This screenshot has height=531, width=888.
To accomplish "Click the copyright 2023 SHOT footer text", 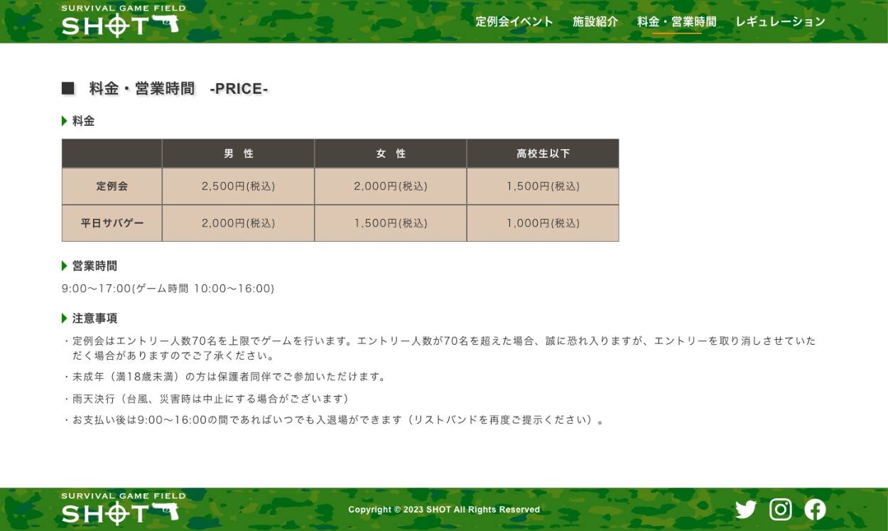I will (444, 510).
